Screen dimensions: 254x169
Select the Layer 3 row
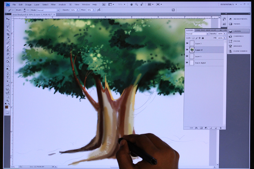coord(204,43)
